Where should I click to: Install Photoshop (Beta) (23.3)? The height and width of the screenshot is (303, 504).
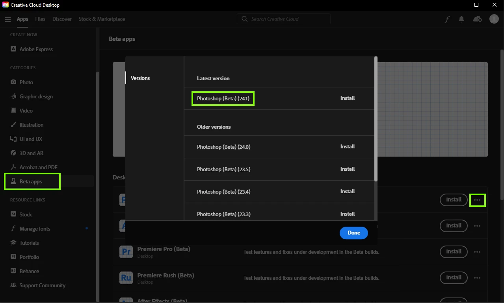[x=348, y=214]
